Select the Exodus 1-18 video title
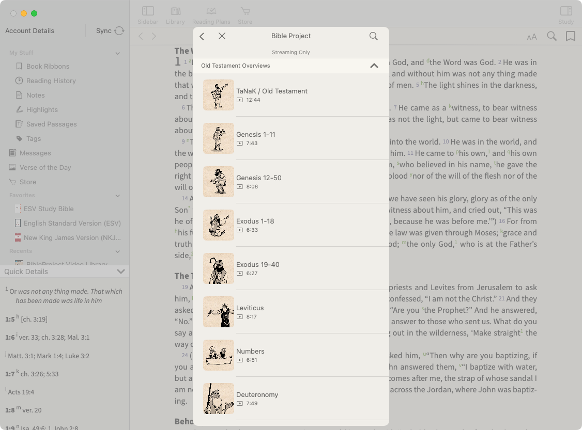Image resolution: width=582 pixels, height=430 pixels. coord(255,221)
